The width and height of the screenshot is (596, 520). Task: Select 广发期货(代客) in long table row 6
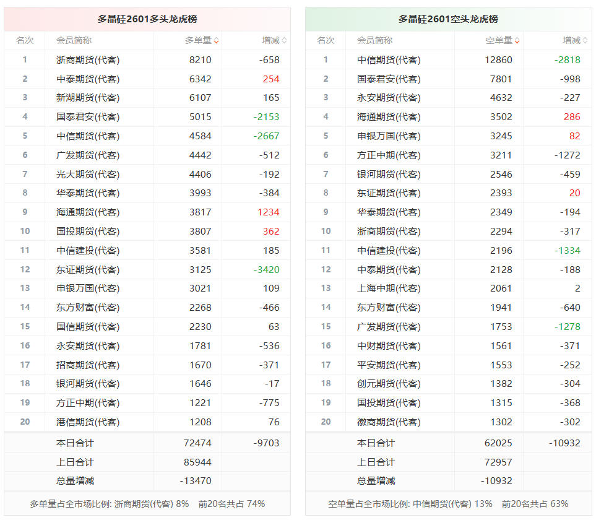click(88, 155)
